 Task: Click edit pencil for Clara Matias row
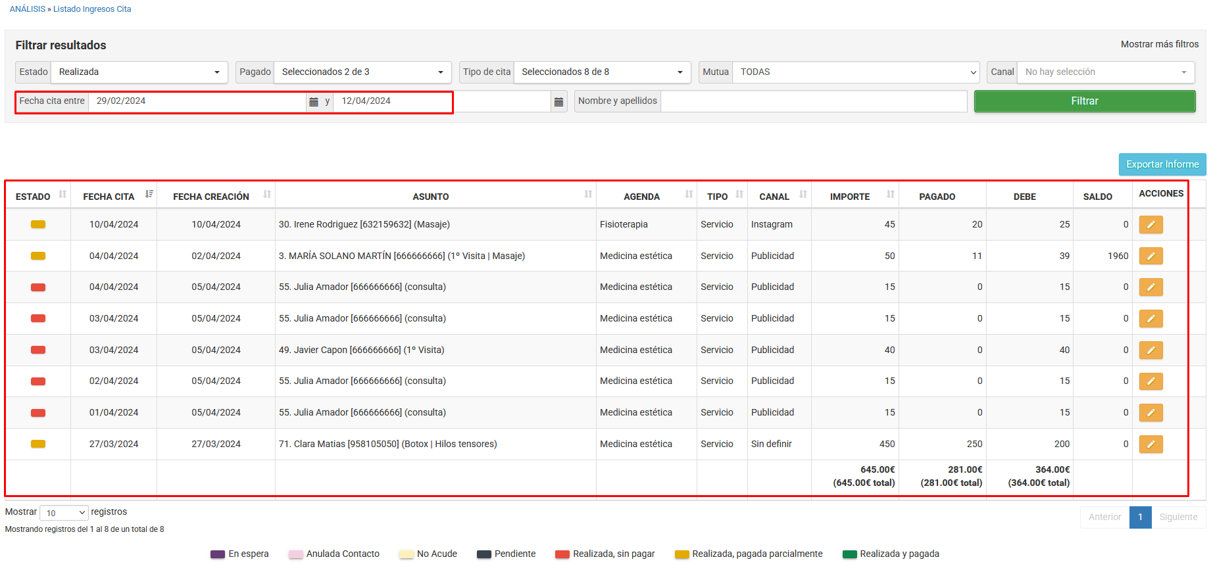point(1151,444)
